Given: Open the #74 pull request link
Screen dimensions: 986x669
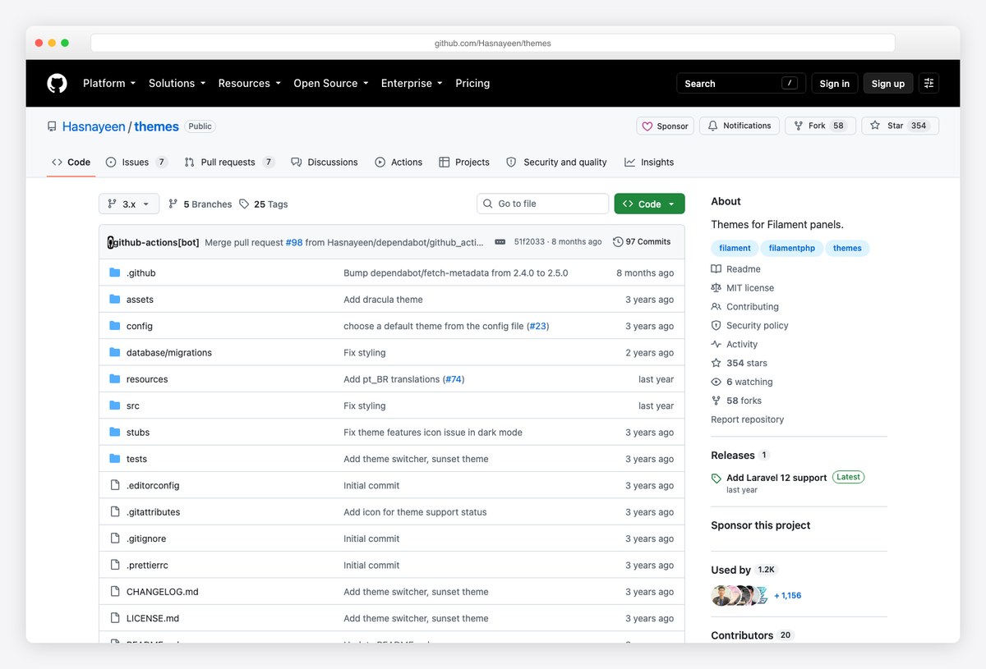Looking at the screenshot, I should 454,379.
